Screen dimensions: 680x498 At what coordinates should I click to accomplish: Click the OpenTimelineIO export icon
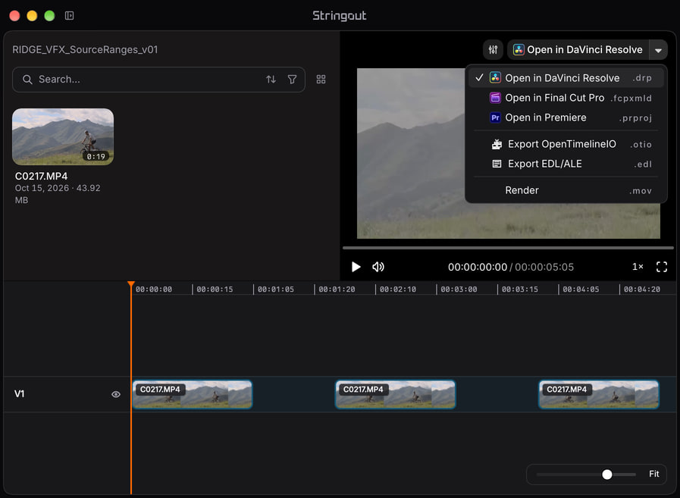497,144
